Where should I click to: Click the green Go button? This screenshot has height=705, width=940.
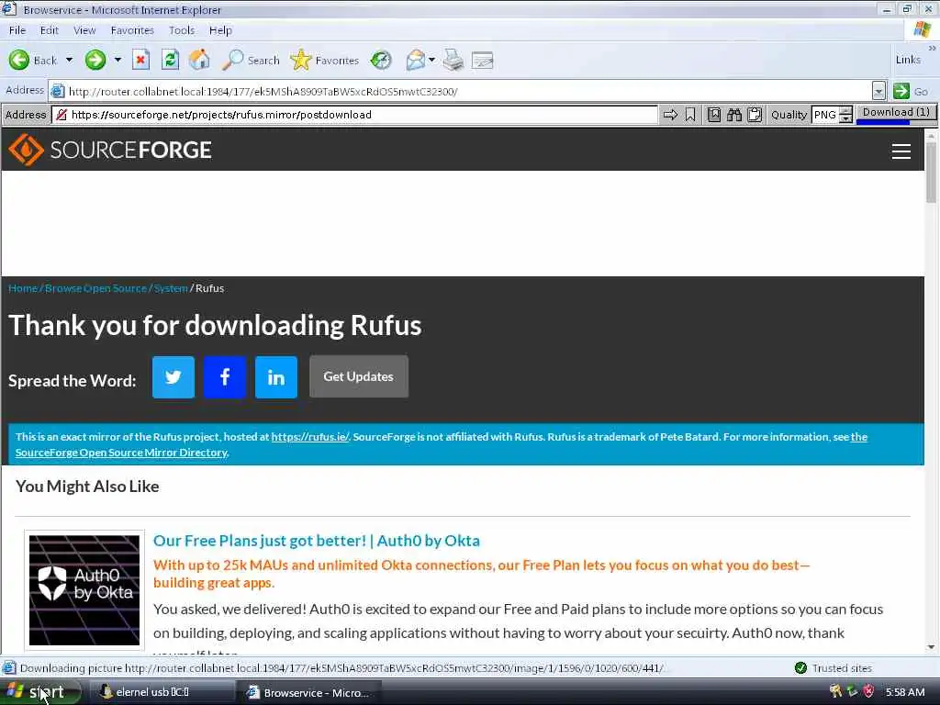(x=911, y=91)
